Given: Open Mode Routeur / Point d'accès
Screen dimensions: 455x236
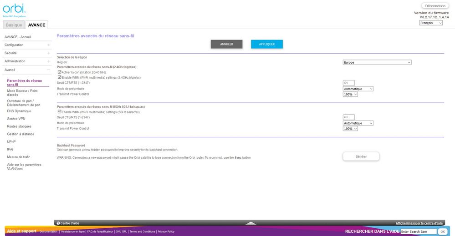Looking at the screenshot, I should 22,93.
